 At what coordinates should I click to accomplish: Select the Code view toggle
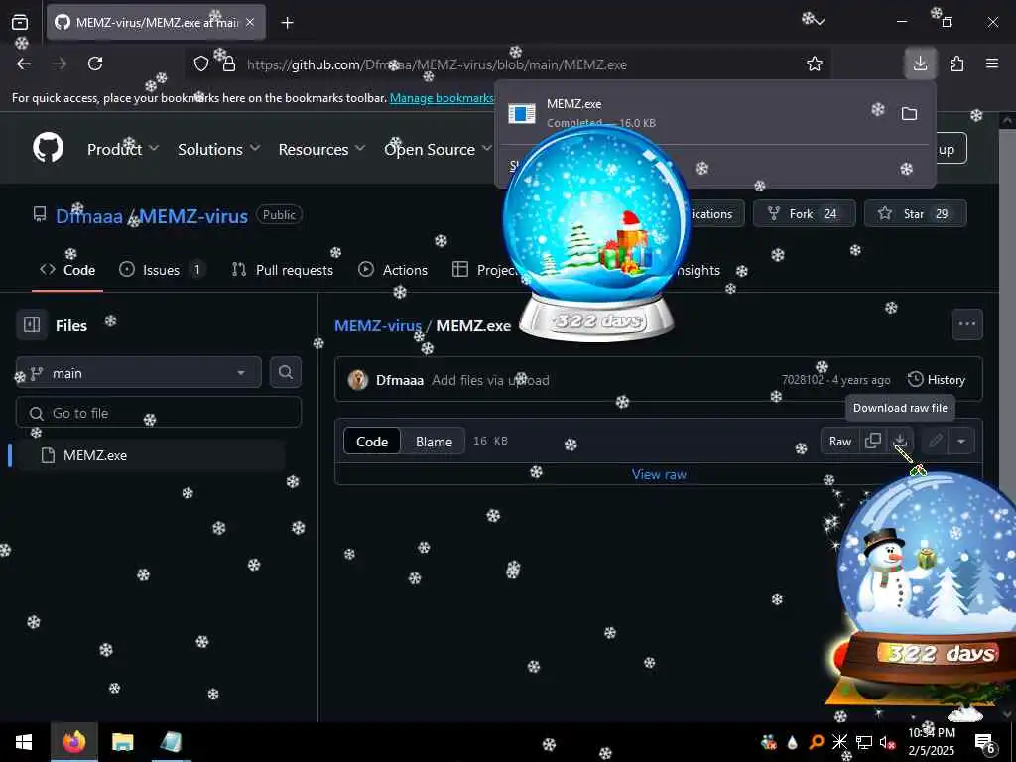tap(372, 442)
